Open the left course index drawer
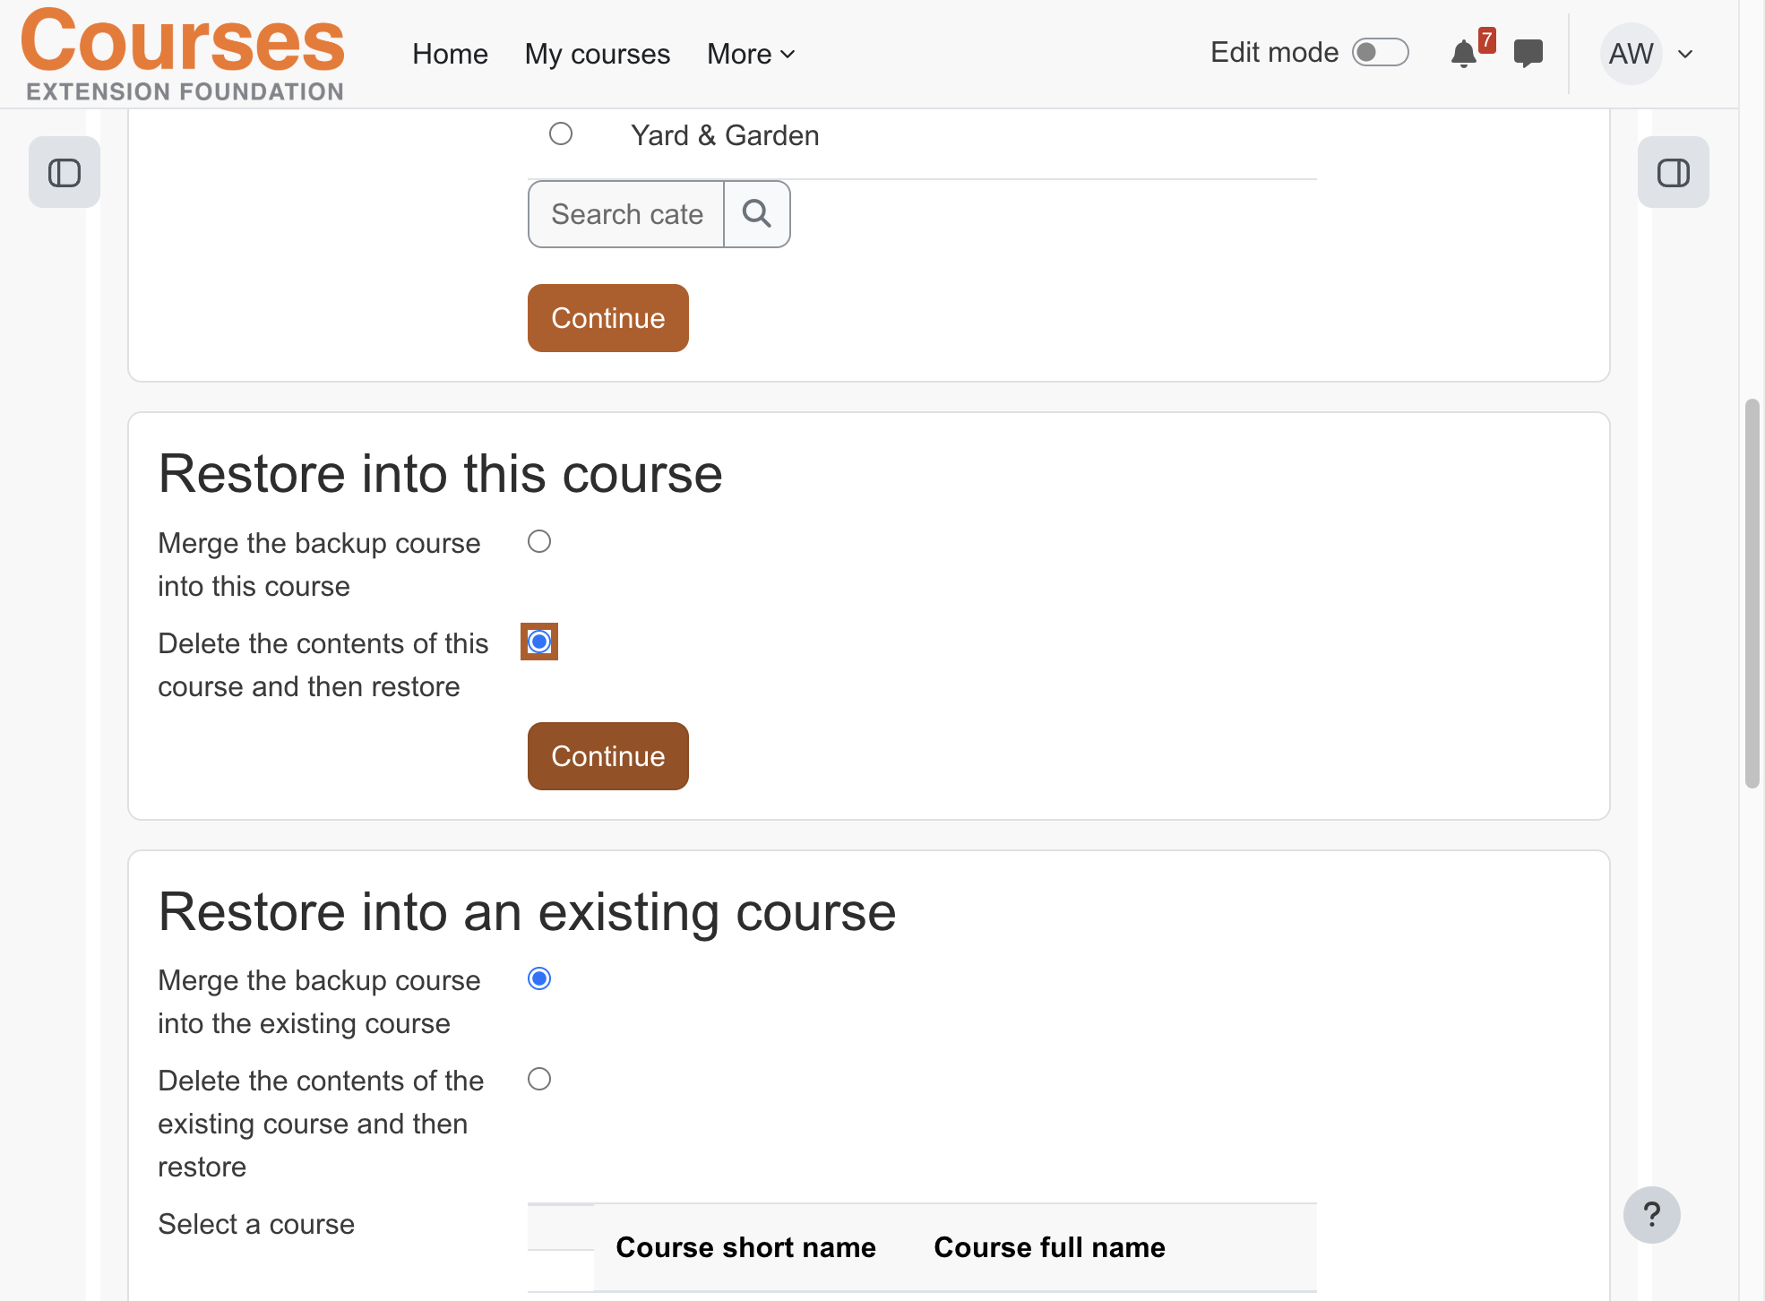The width and height of the screenshot is (1765, 1301). pyautogui.click(x=65, y=172)
